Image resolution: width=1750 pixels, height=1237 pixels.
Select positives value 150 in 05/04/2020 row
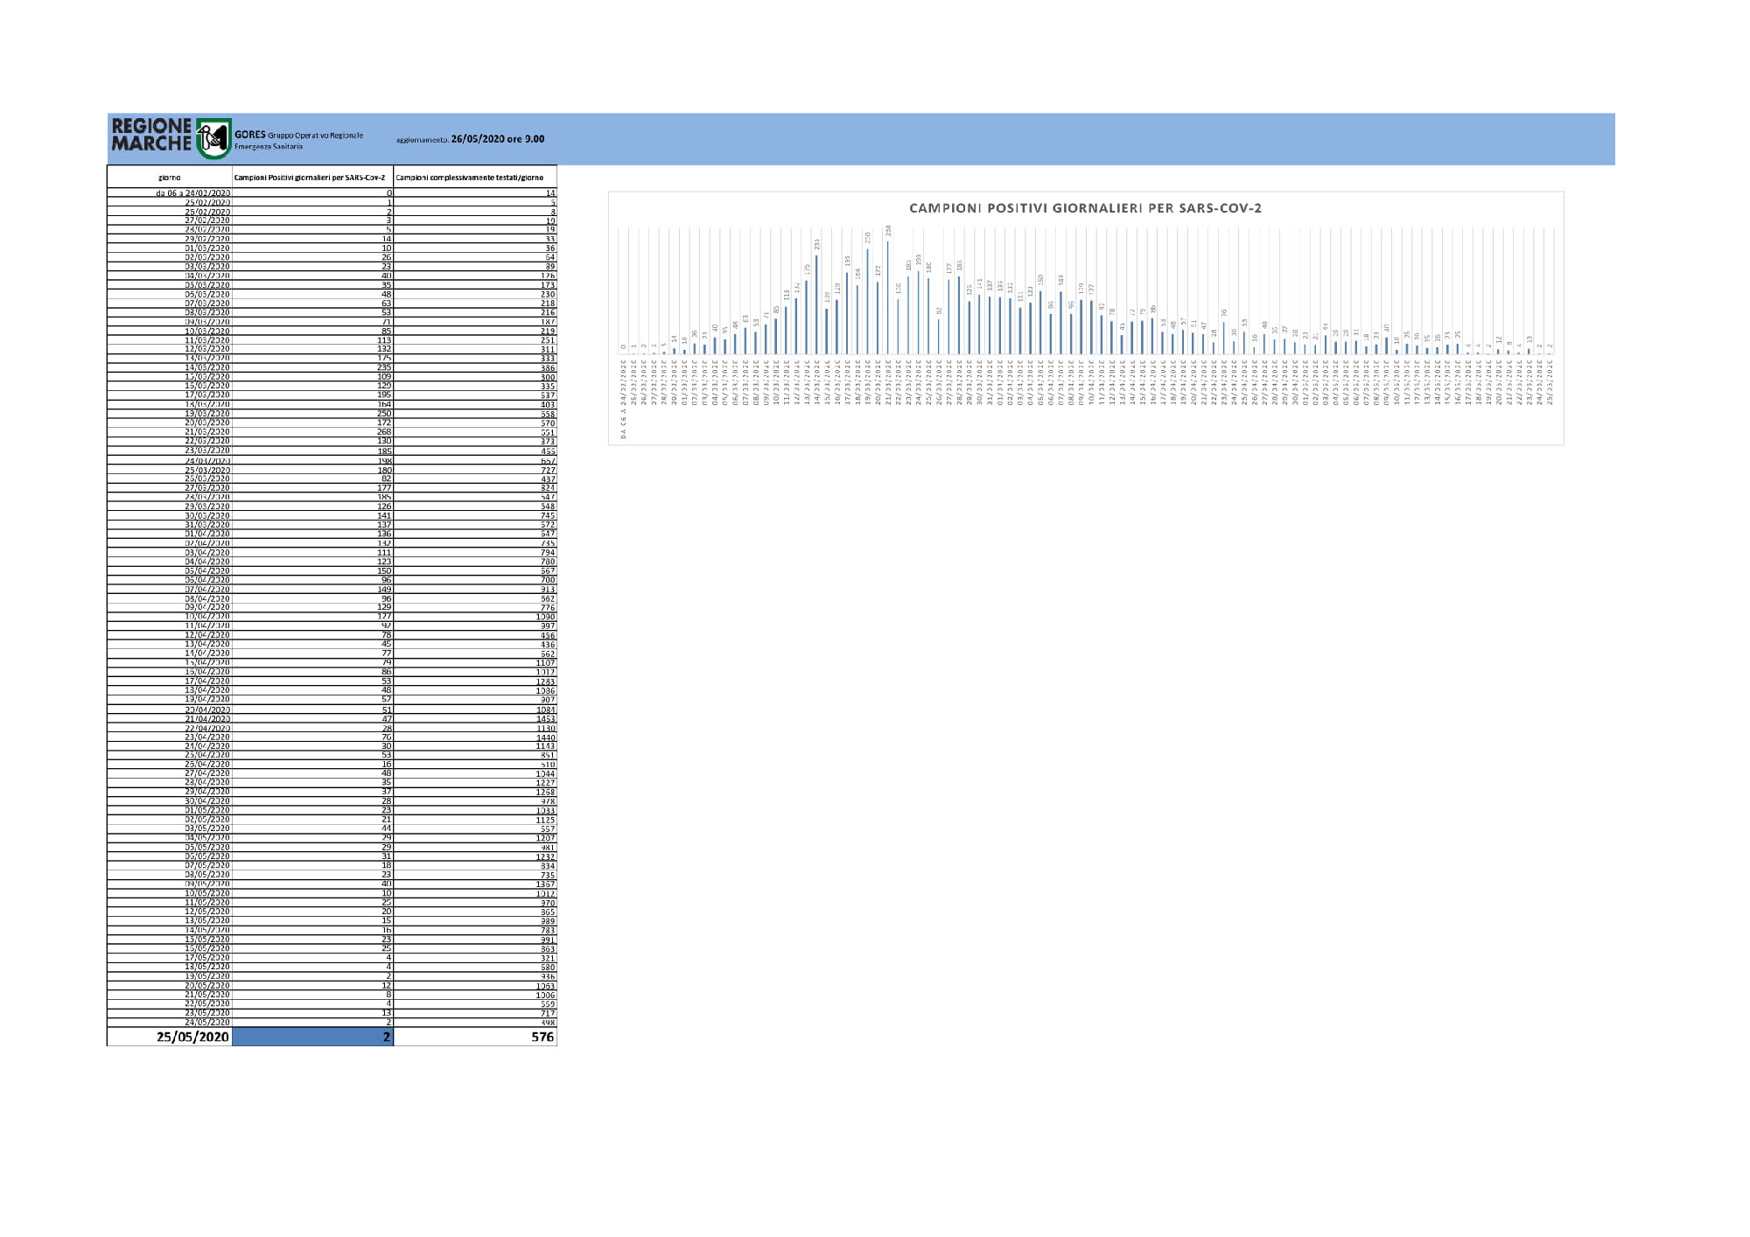[x=384, y=571]
